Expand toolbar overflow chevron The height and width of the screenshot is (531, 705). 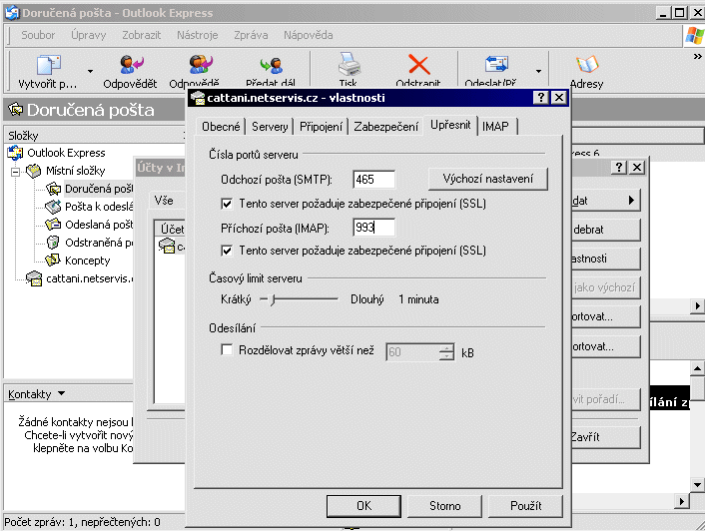697,57
